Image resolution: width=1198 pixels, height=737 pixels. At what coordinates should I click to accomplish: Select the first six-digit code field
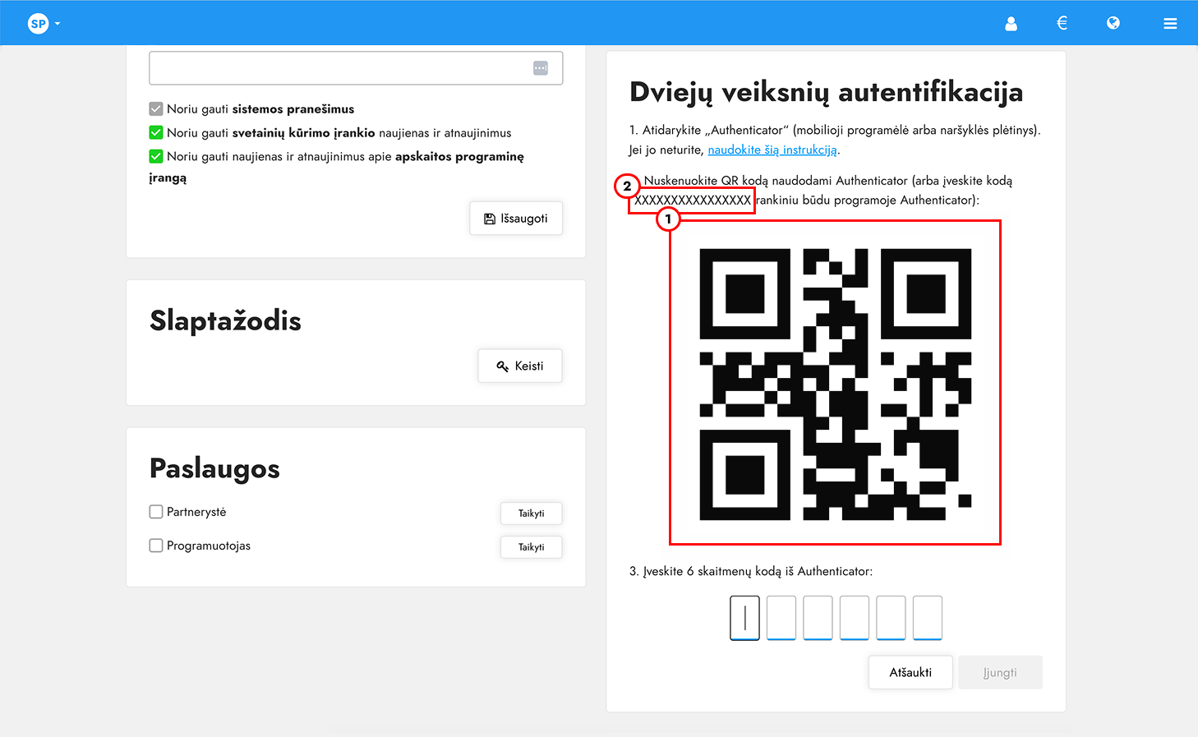pyautogui.click(x=744, y=617)
